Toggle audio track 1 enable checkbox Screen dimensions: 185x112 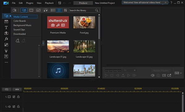click(x=14, y=106)
